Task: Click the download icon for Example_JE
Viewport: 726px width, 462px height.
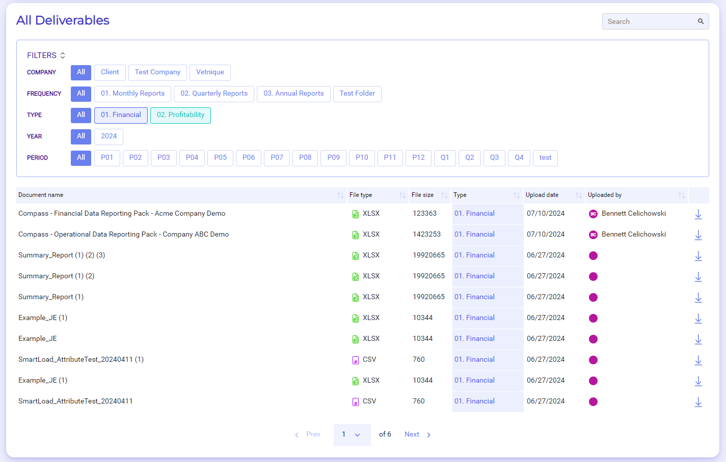Action: tap(698, 339)
